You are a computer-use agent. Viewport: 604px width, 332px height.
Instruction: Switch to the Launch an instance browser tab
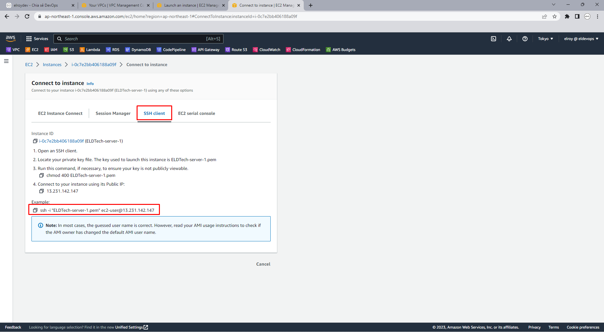coord(191,5)
